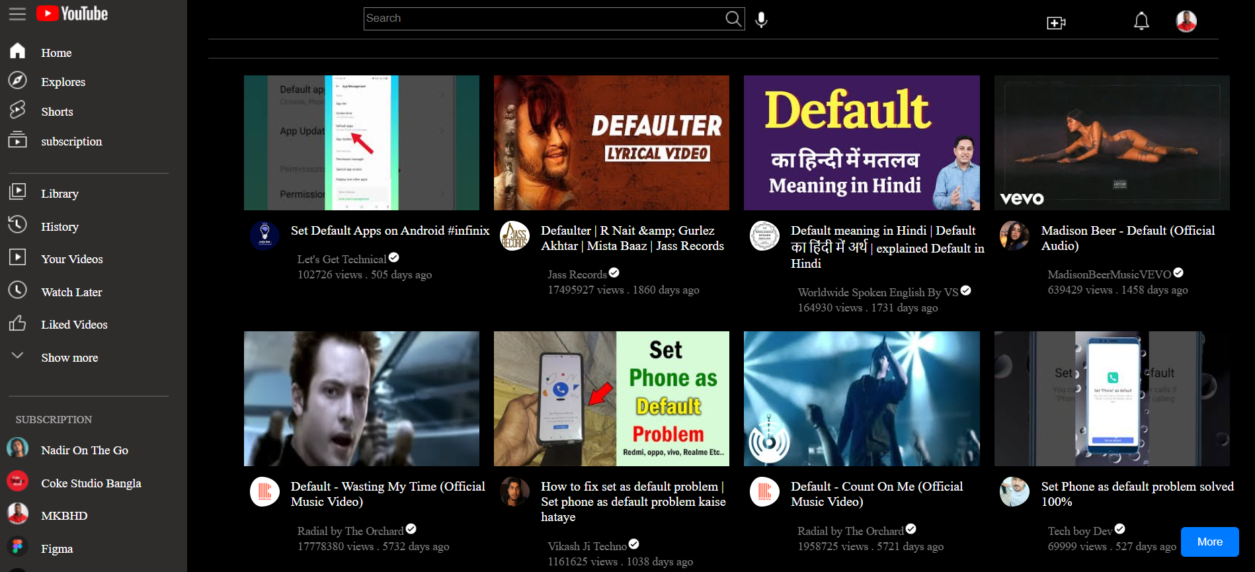Click the Explores compass icon
The height and width of the screenshot is (572, 1255).
click(x=18, y=80)
